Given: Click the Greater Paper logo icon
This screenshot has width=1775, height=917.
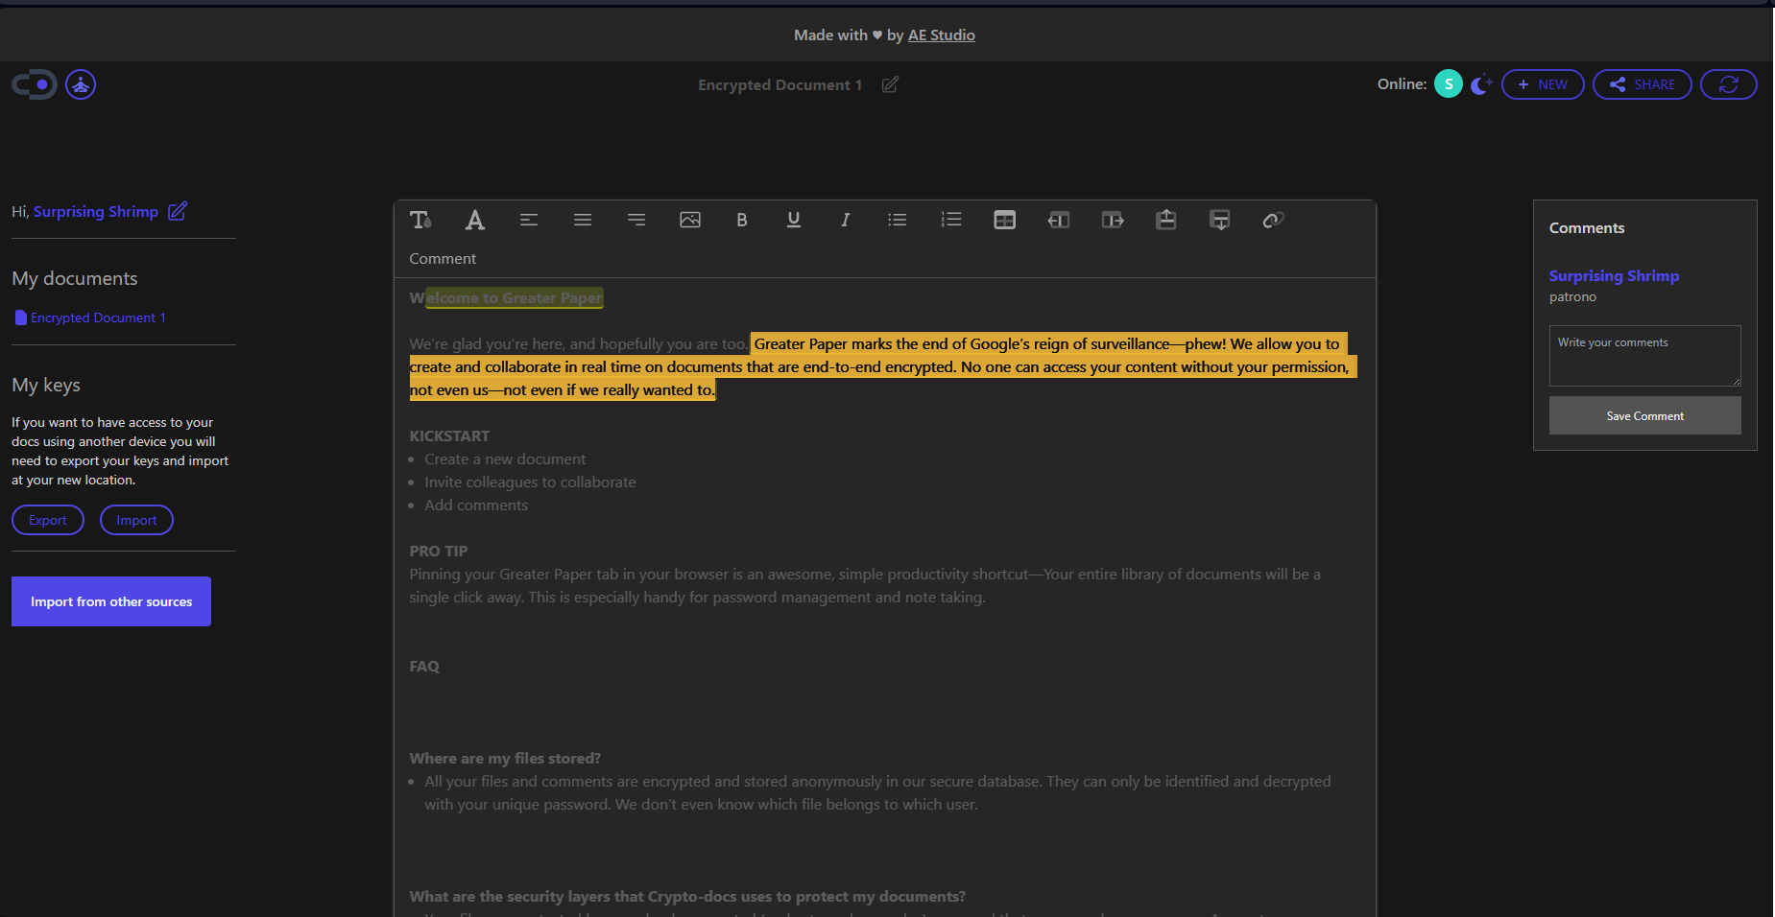Looking at the screenshot, I should [x=35, y=84].
